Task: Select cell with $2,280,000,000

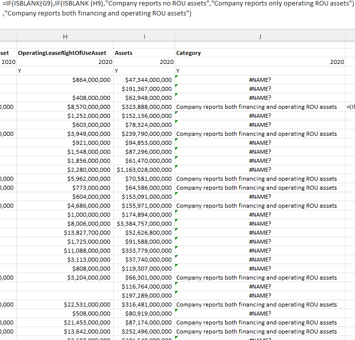Action: pos(65,170)
